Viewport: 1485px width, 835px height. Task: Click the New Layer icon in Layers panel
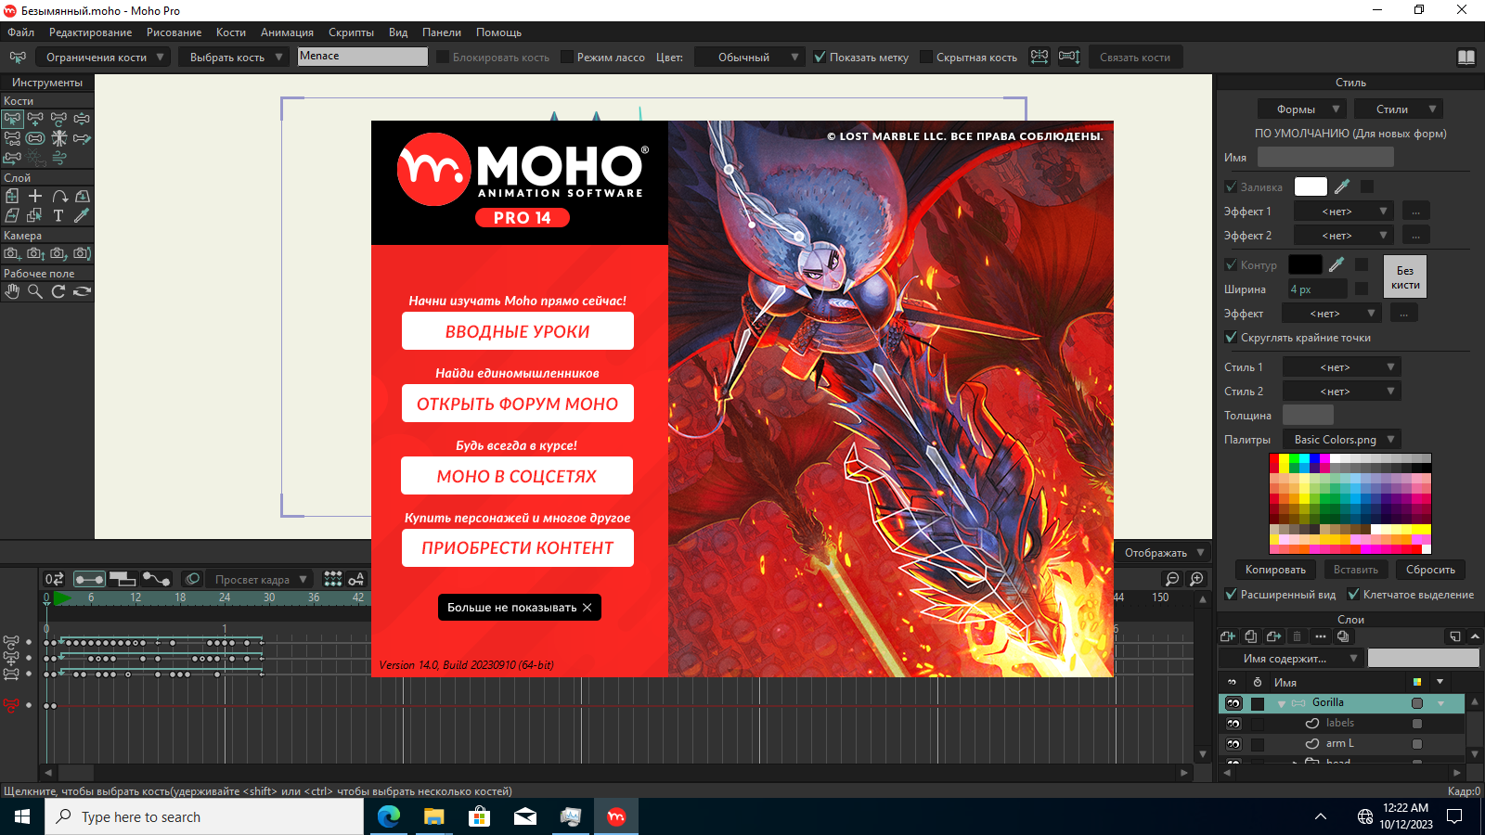[1228, 636]
